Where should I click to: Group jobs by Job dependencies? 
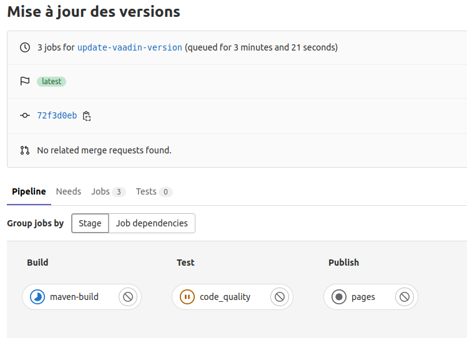(152, 223)
